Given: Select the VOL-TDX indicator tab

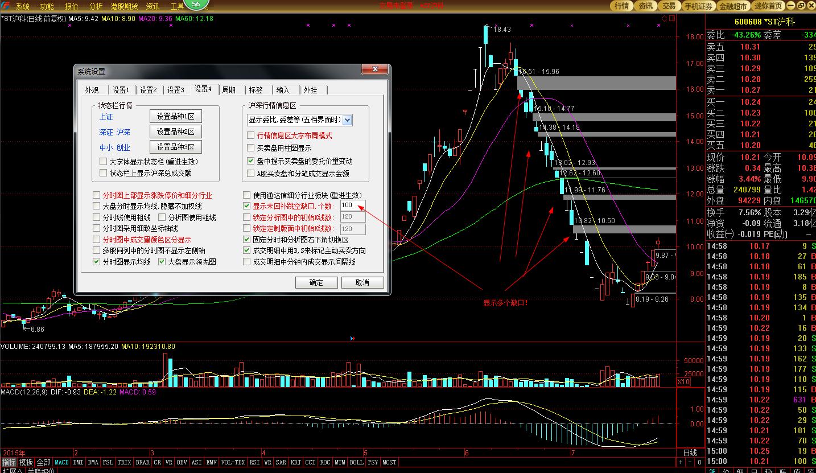Looking at the screenshot, I should tap(232, 462).
